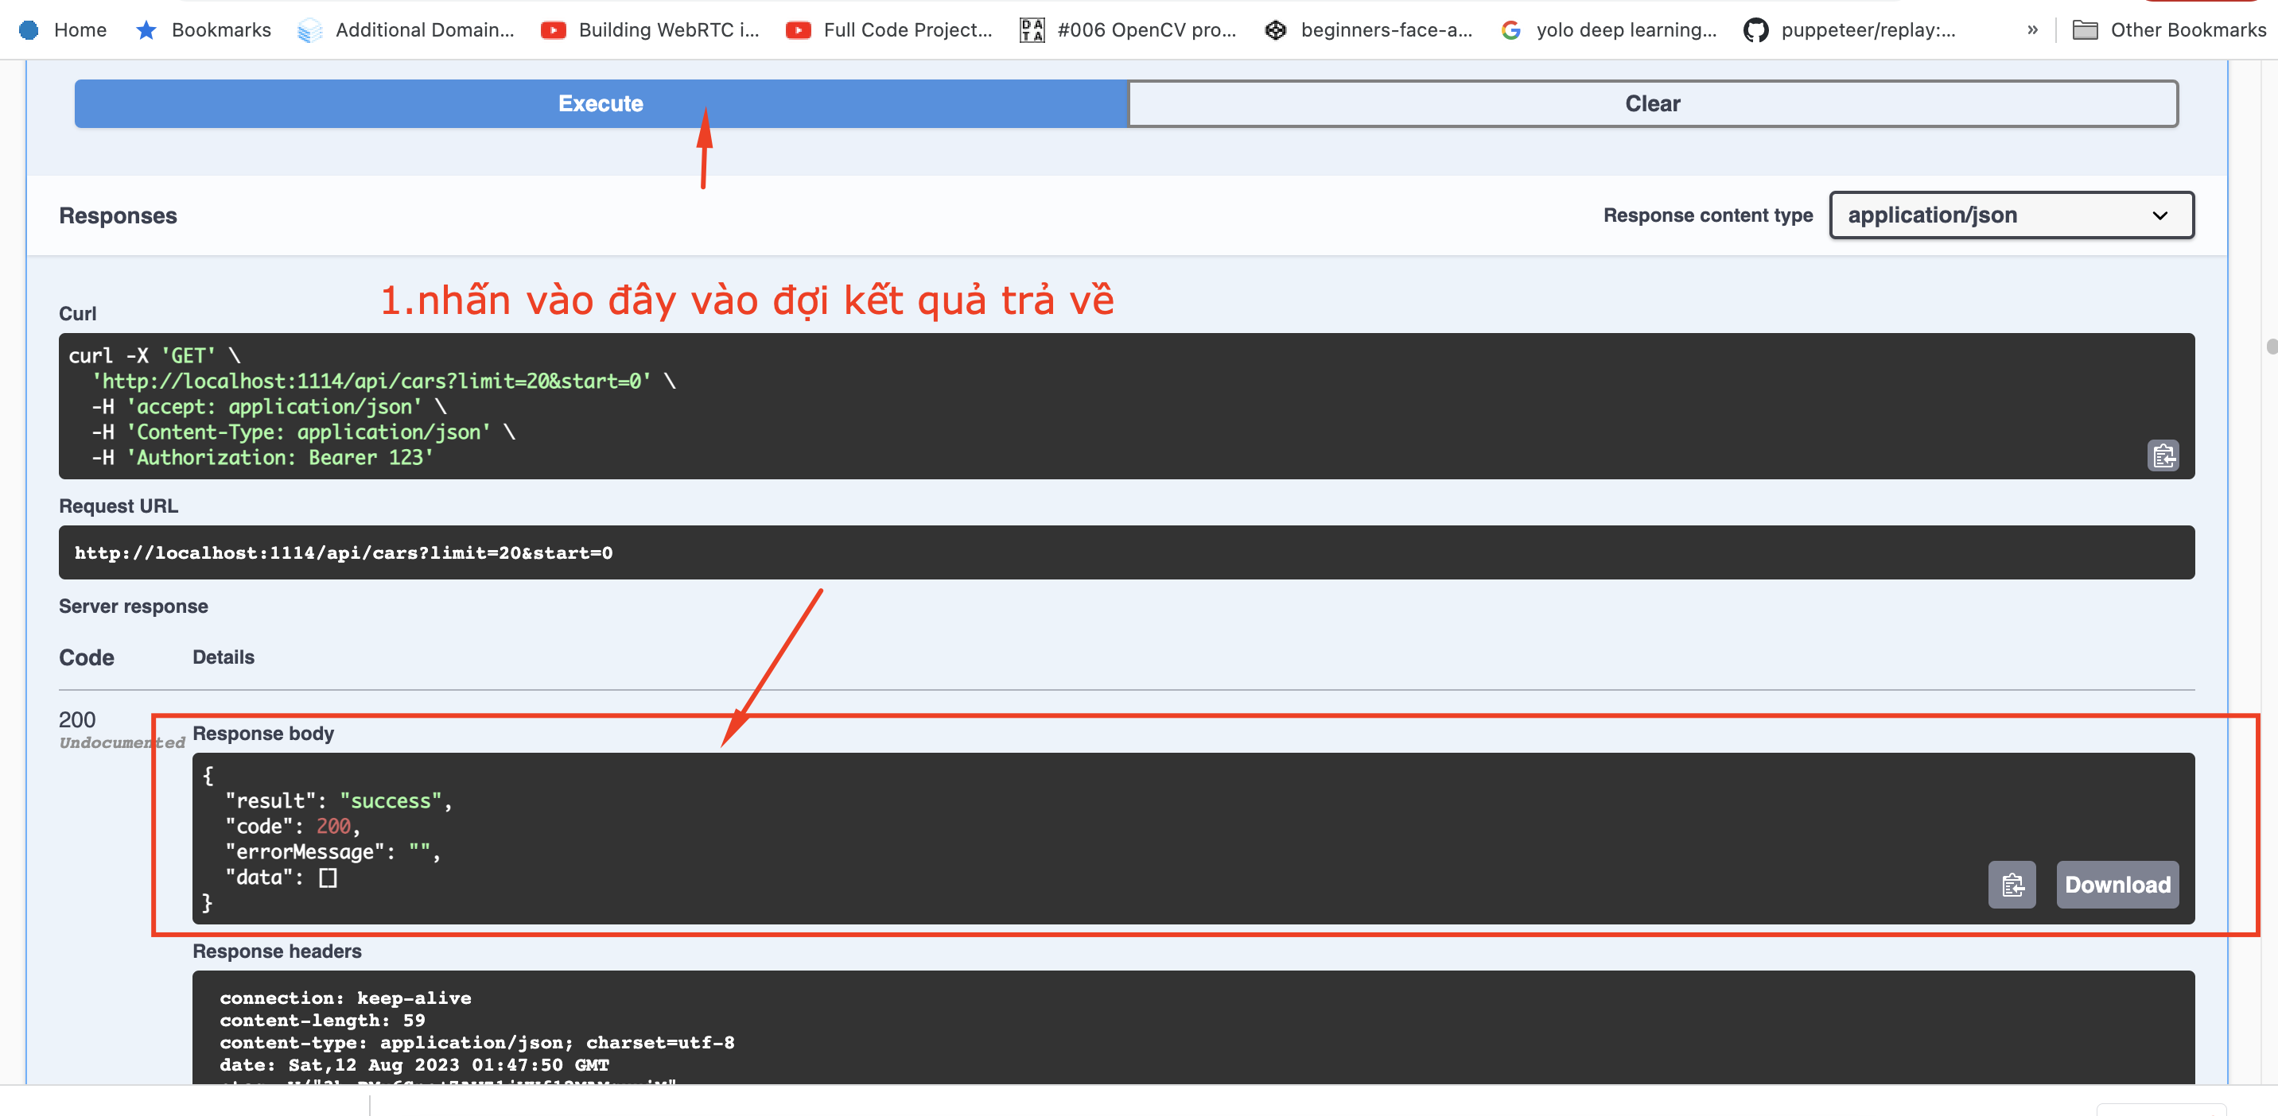Download the response body
Viewport: 2278px width, 1116px height.
pyautogui.click(x=2117, y=885)
